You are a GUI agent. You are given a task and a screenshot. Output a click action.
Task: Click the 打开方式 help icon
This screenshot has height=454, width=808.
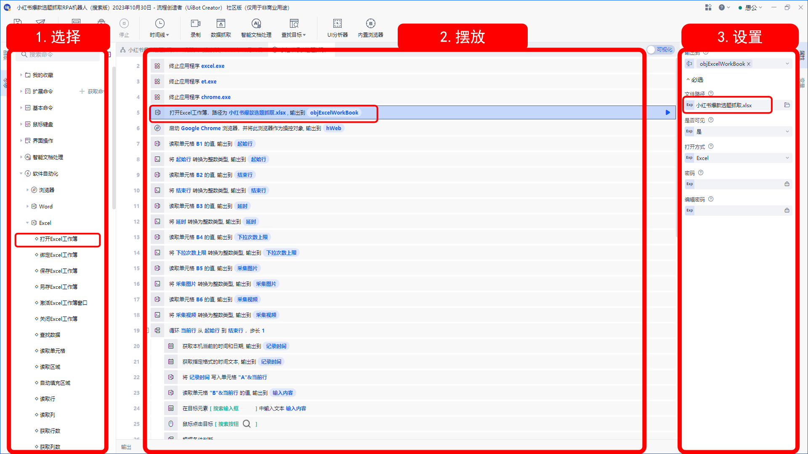pyautogui.click(x=711, y=147)
